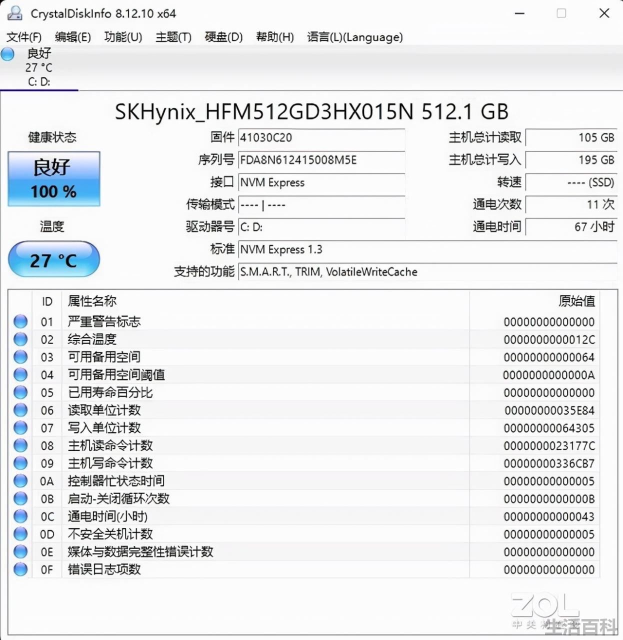This screenshot has width=623, height=640.
Task: Select the 读取单位计数 attribute row
Action: (x=304, y=410)
